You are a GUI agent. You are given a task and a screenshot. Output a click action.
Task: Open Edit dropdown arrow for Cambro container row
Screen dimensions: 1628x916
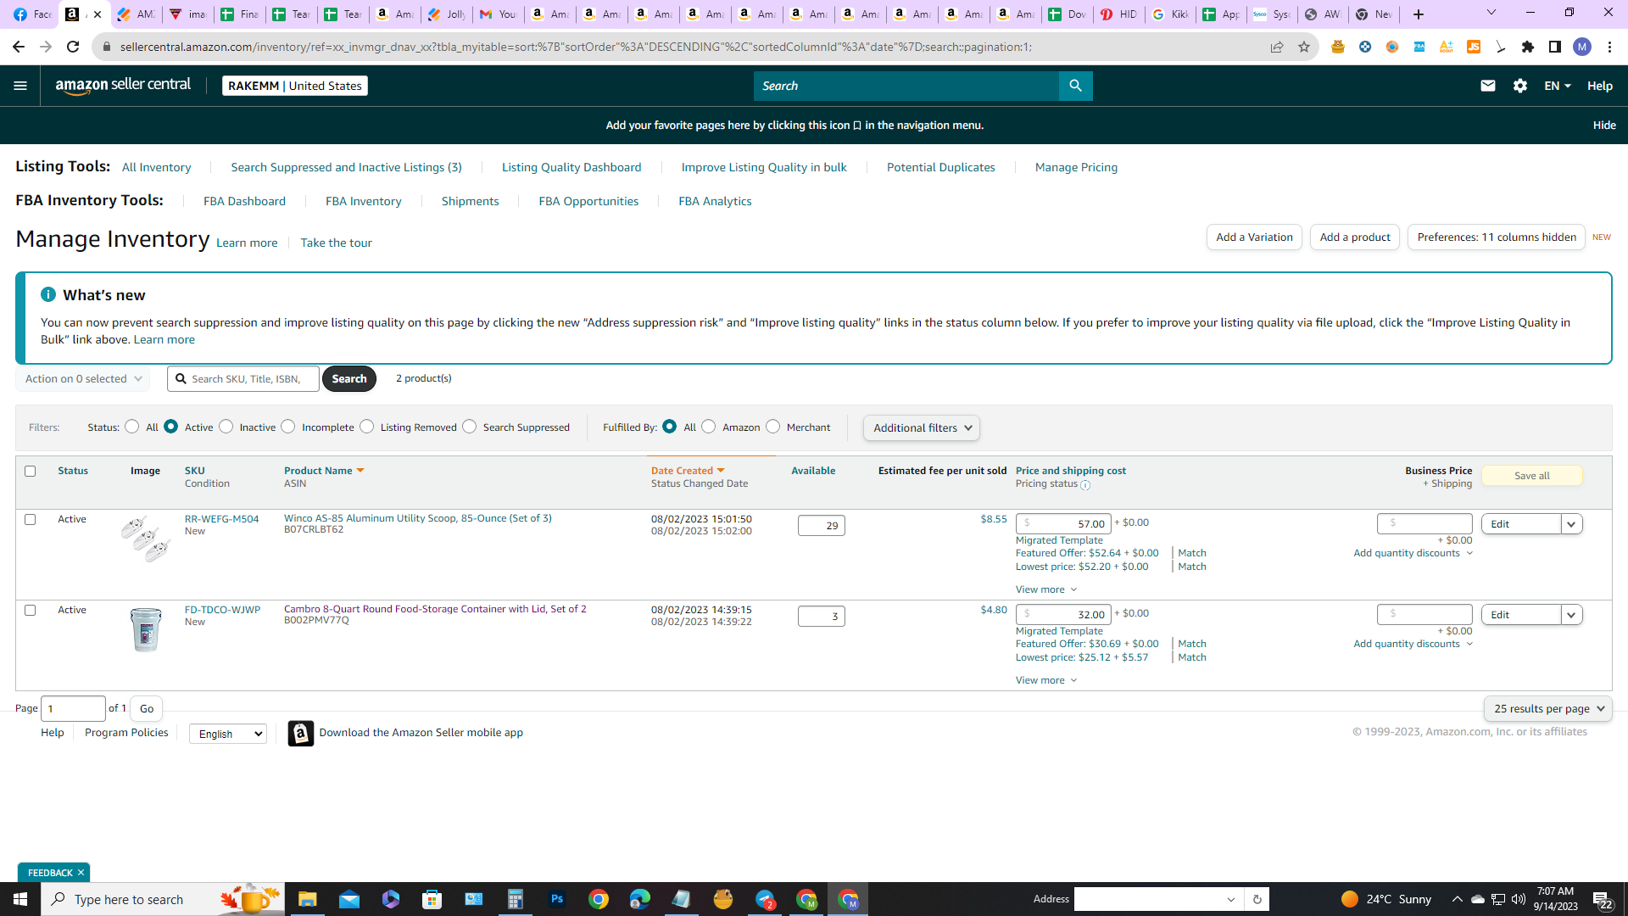pos(1571,615)
